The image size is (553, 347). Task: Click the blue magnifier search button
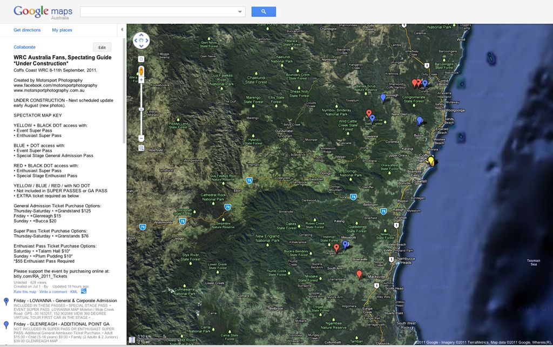[264, 12]
